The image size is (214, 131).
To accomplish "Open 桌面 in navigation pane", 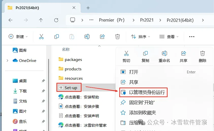I will (20, 81).
